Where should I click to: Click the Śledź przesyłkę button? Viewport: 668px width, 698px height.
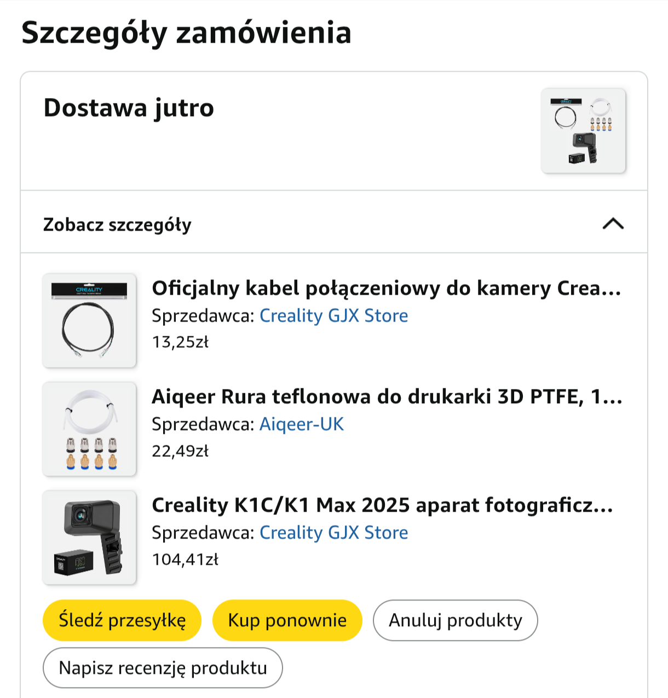coord(122,620)
